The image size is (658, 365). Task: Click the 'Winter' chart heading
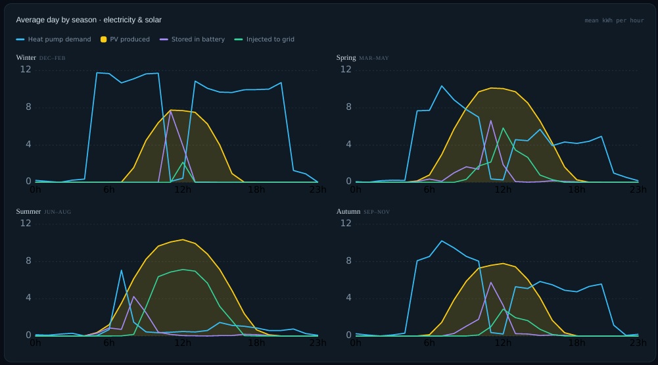point(26,57)
